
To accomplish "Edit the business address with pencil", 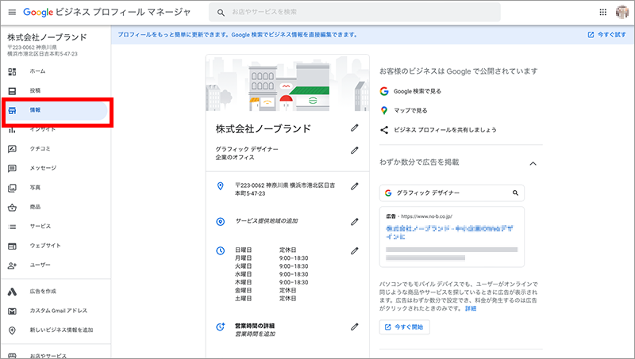I will (354, 186).
